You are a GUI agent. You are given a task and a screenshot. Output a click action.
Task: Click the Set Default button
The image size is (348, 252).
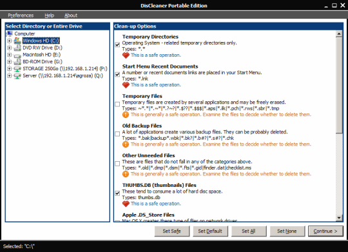click(210, 231)
